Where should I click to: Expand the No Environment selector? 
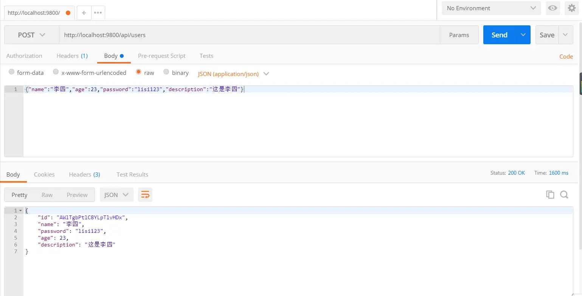click(491, 8)
